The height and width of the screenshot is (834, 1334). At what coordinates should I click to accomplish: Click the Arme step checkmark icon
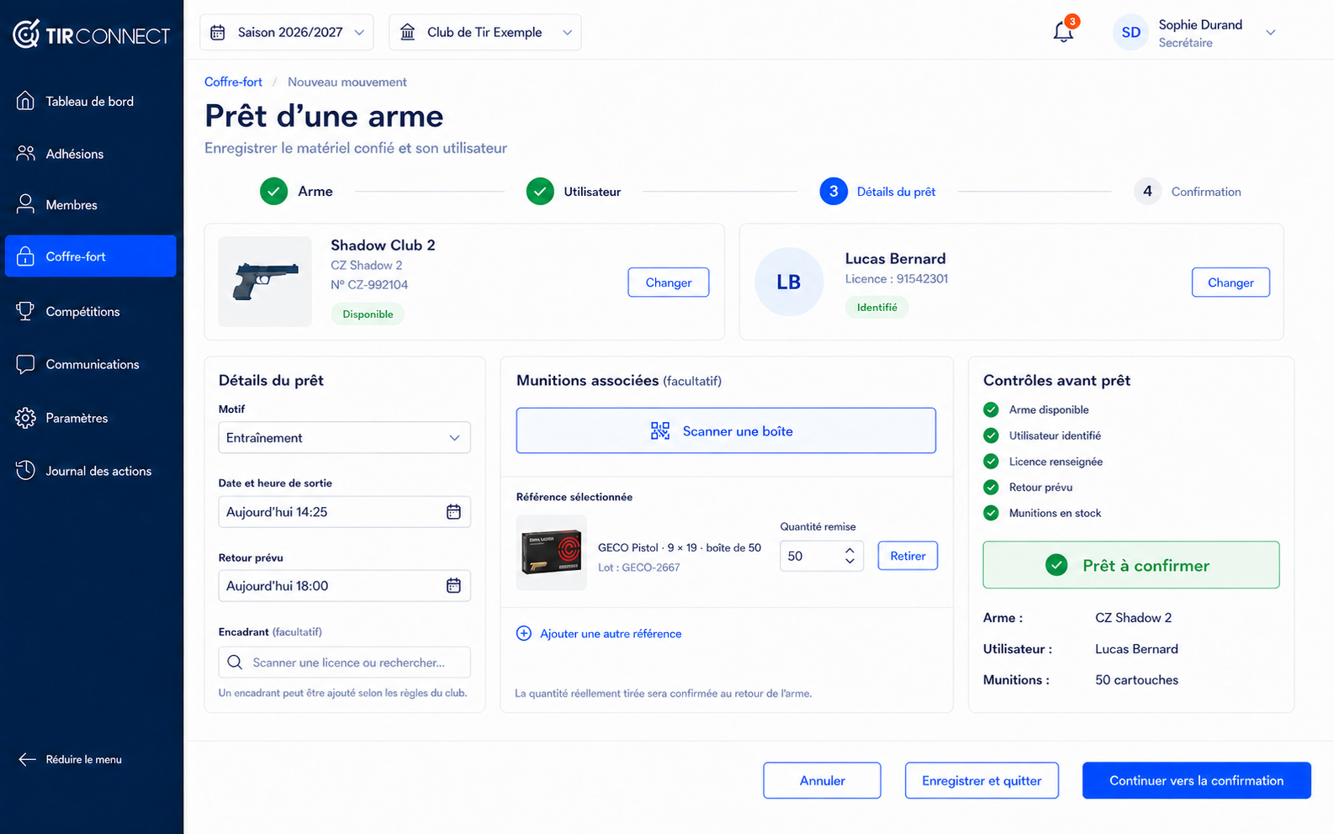coord(273,192)
